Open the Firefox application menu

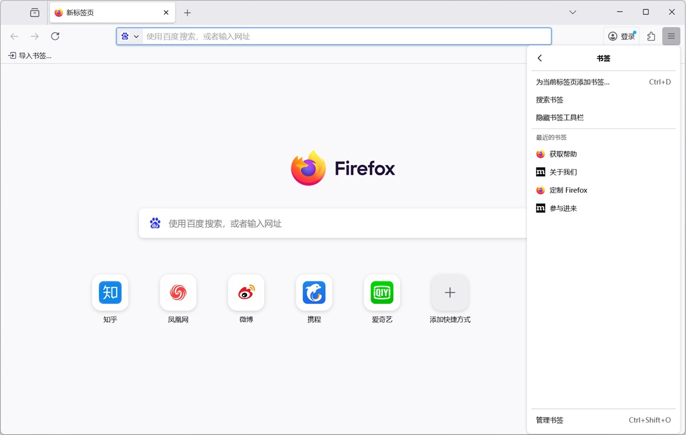tap(671, 35)
